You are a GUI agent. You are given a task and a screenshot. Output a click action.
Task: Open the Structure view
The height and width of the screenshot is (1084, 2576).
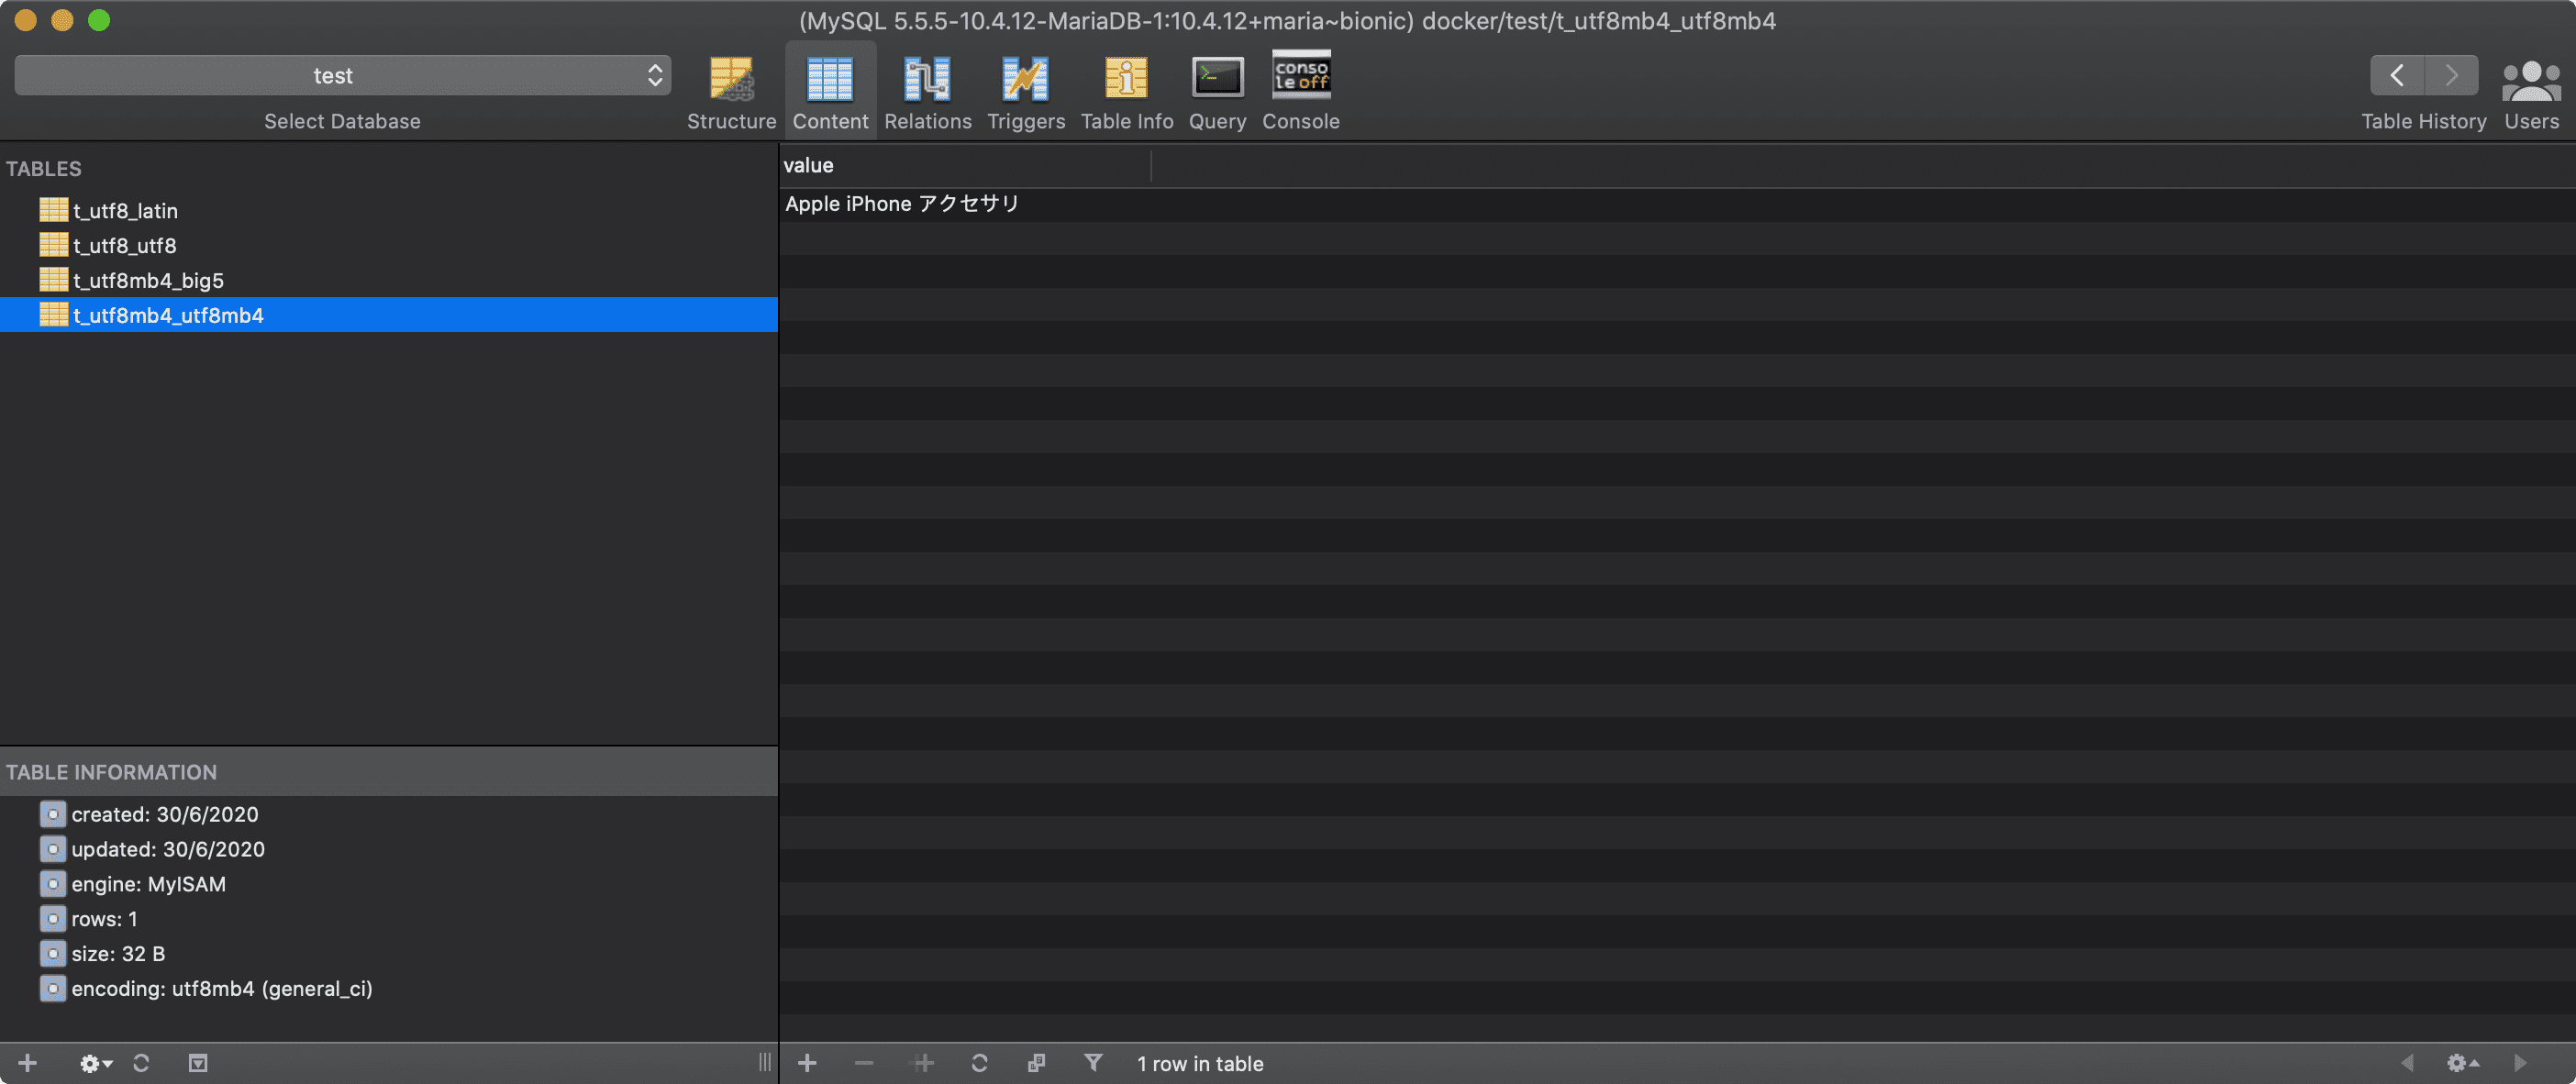[731, 92]
